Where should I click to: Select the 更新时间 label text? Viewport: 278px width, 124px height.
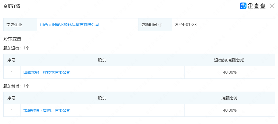(149, 25)
